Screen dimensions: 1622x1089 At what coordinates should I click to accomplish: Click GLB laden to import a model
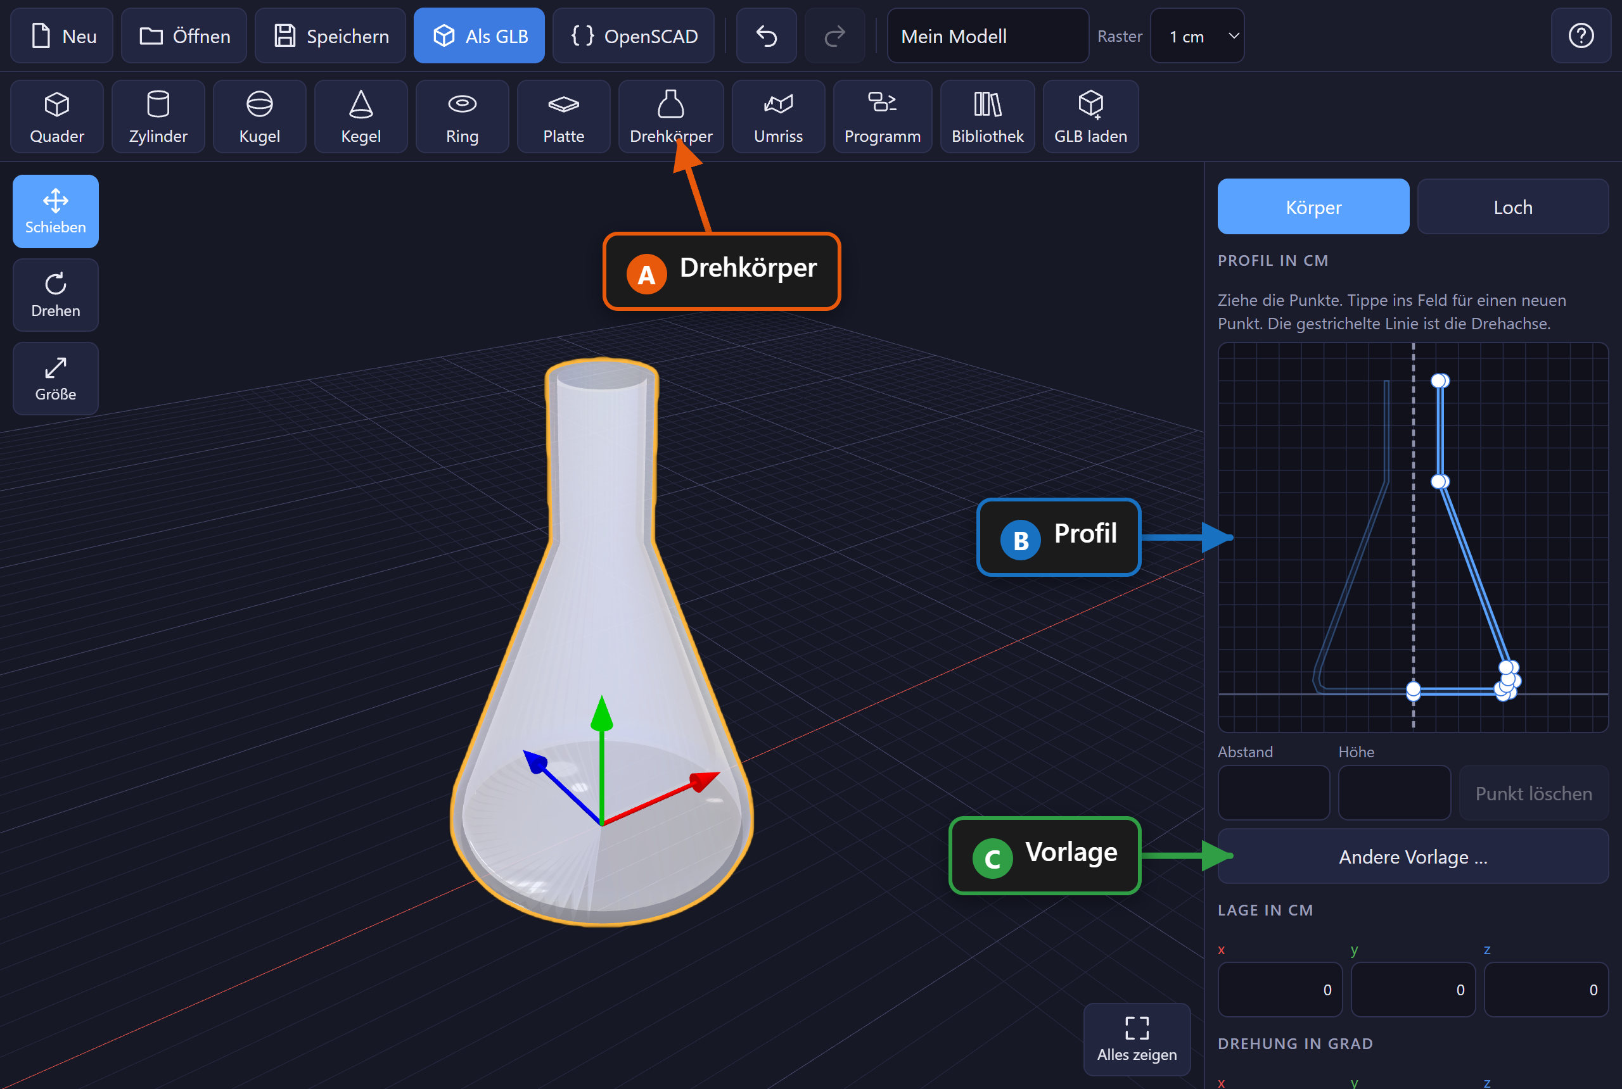pyautogui.click(x=1090, y=116)
